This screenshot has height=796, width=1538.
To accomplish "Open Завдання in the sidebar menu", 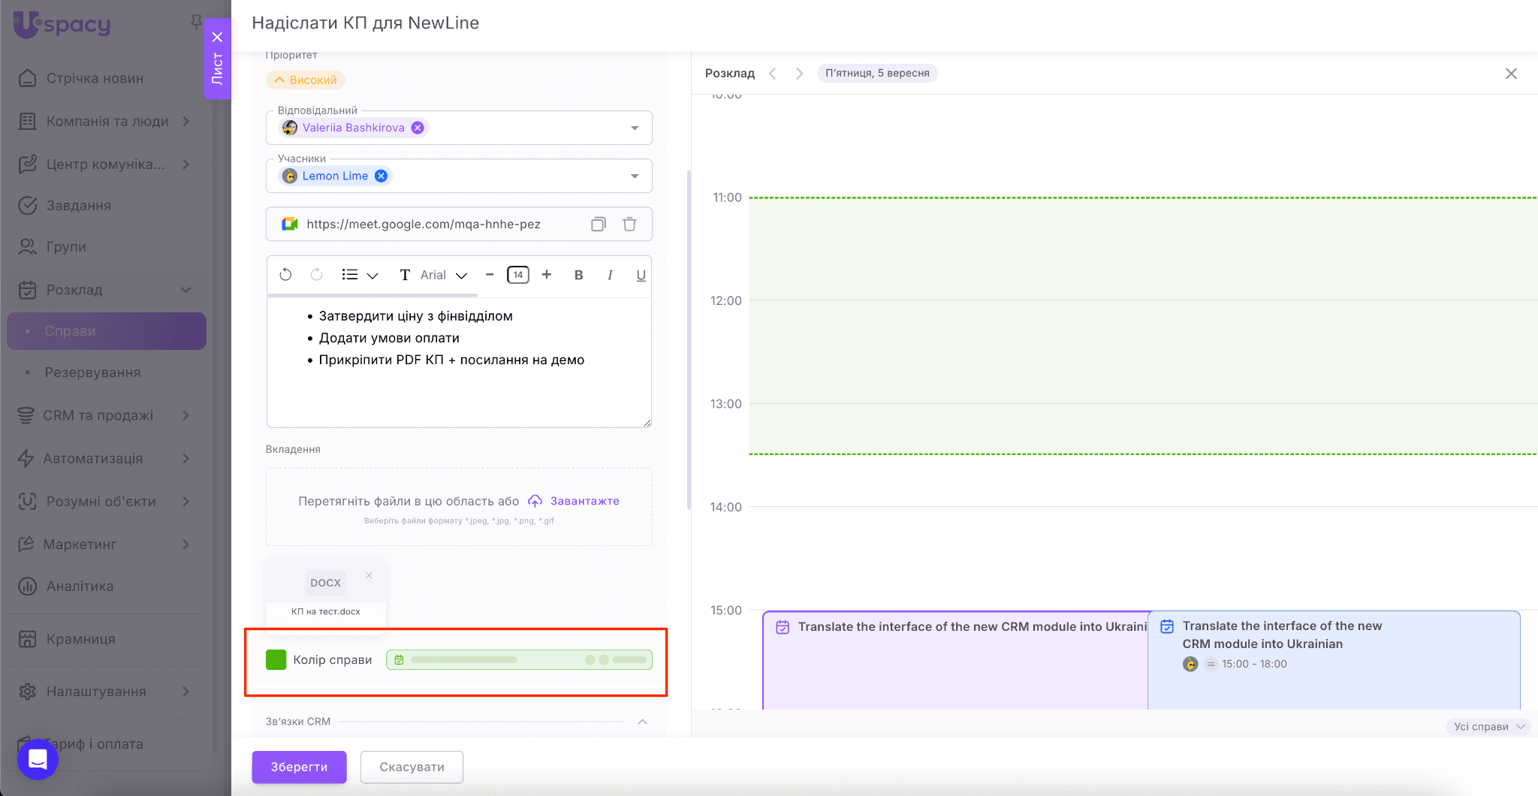I will tap(78, 206).
